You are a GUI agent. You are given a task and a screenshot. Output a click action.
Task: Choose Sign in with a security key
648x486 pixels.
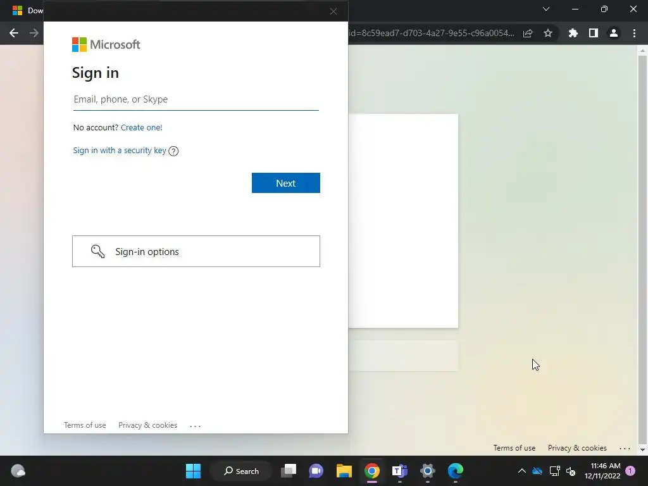pos(120,151)
